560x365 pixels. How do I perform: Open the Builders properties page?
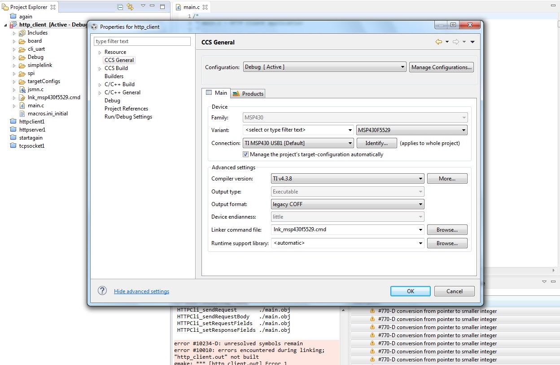point(114,76)
